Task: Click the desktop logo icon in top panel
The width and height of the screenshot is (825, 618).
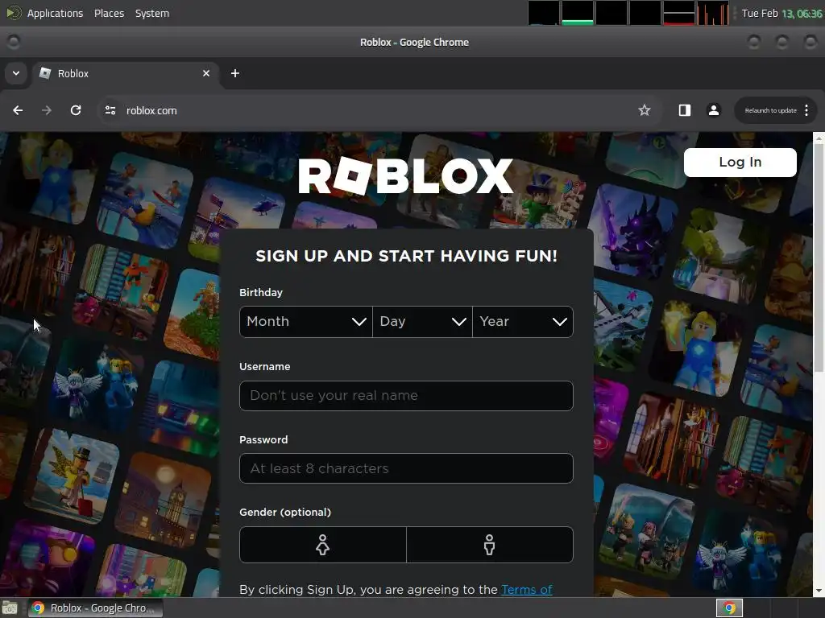Action: coord(14,13)
